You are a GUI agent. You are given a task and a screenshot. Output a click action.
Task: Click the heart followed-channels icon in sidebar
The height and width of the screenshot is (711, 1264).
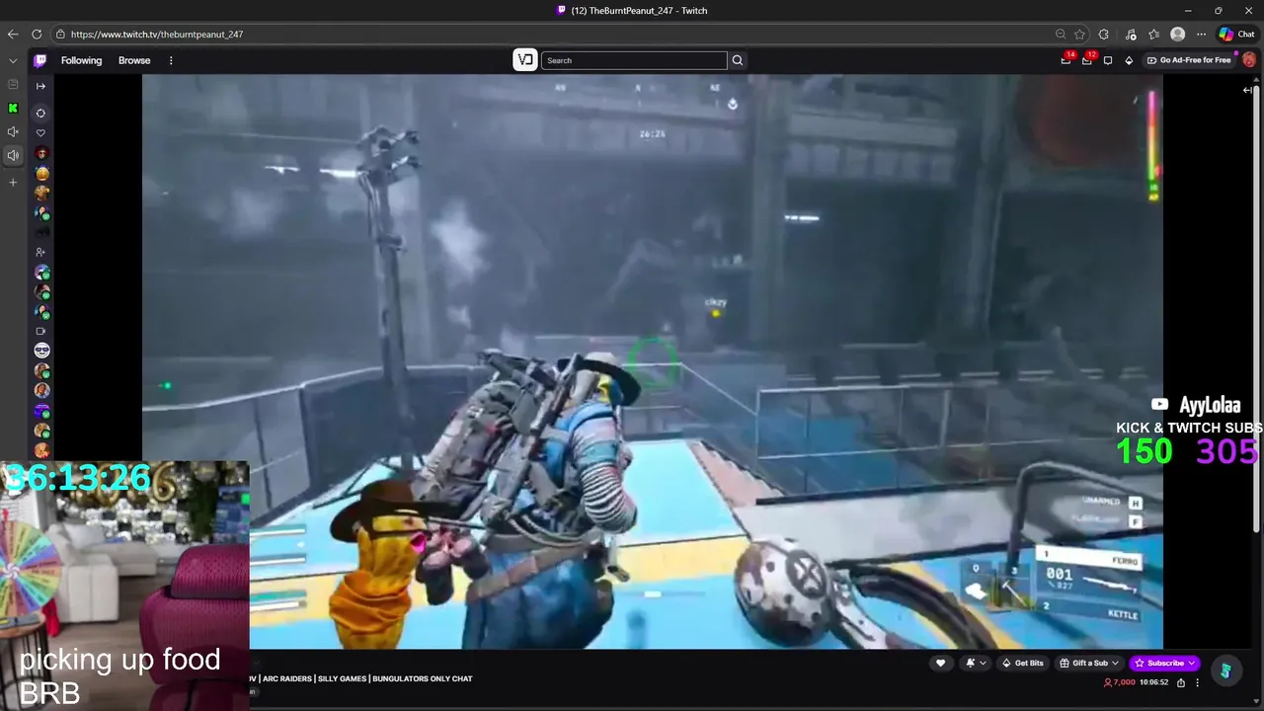40,133
